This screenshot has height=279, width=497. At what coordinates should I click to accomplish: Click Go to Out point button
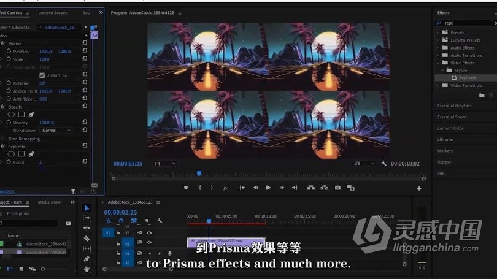(295, 188)
